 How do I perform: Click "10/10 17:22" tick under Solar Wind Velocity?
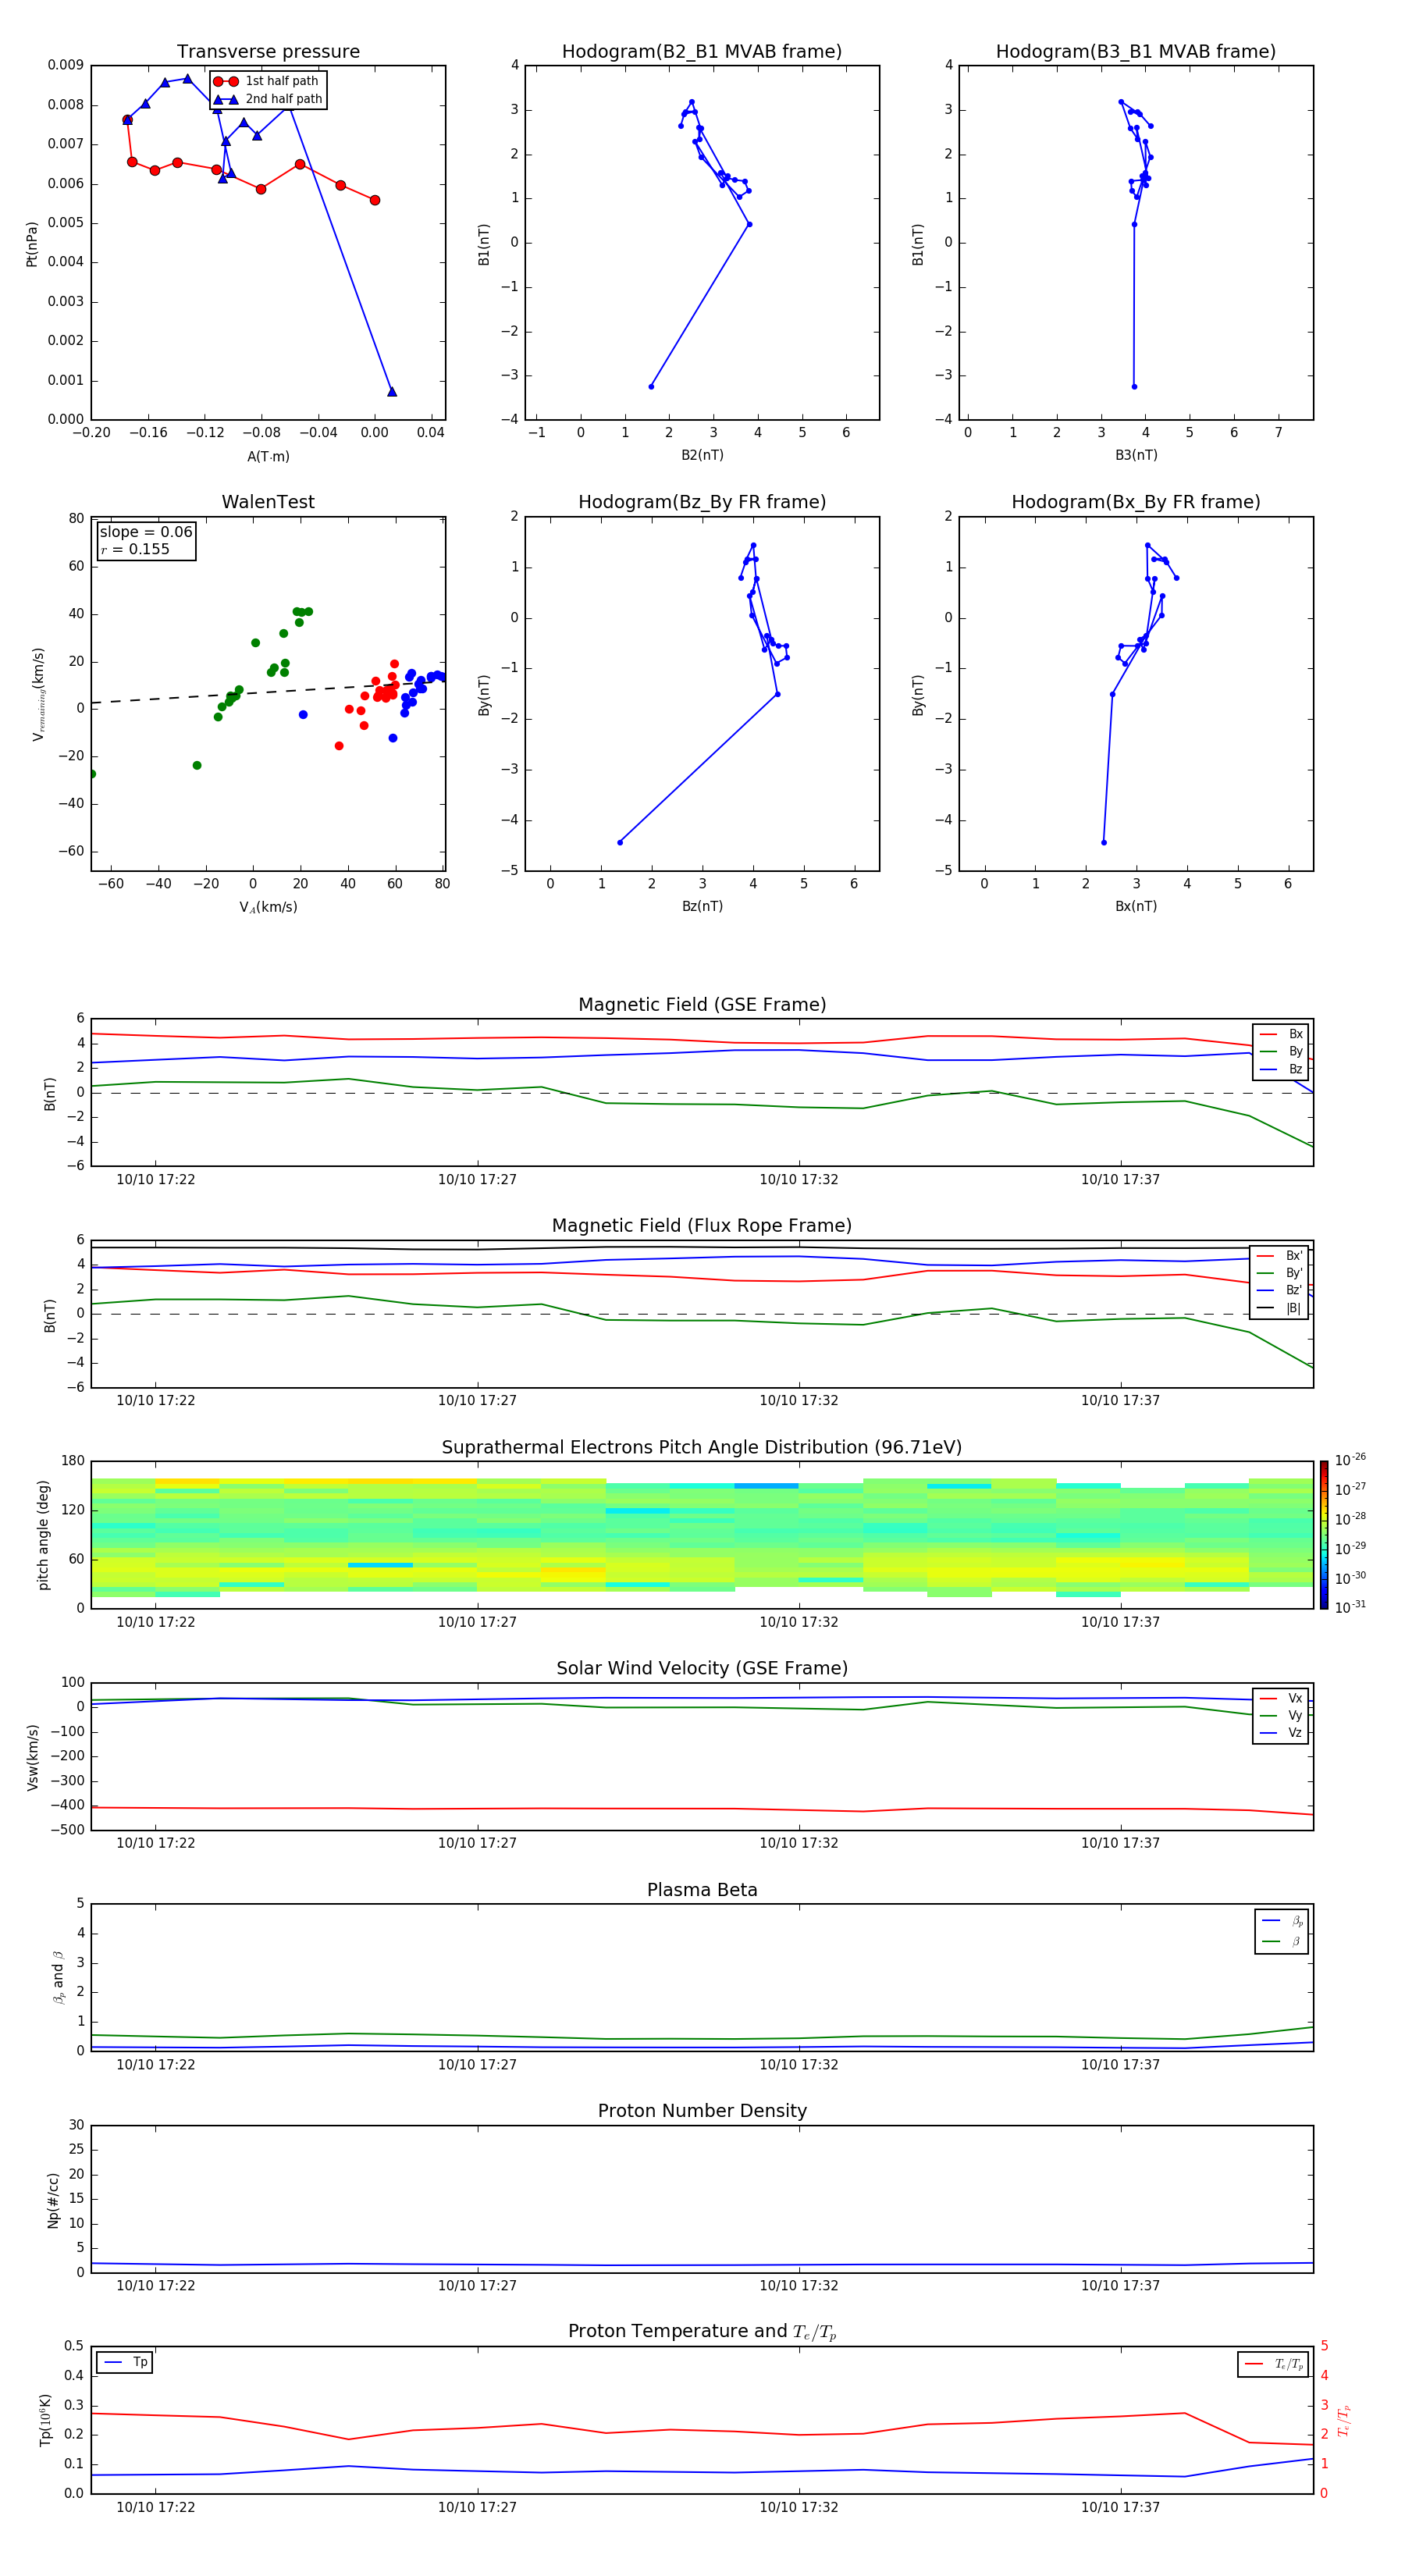pyautogui.click(x=155, y=1843)
